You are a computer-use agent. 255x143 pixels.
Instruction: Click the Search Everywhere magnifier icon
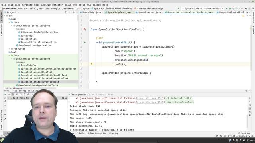(x=253, y=8)
